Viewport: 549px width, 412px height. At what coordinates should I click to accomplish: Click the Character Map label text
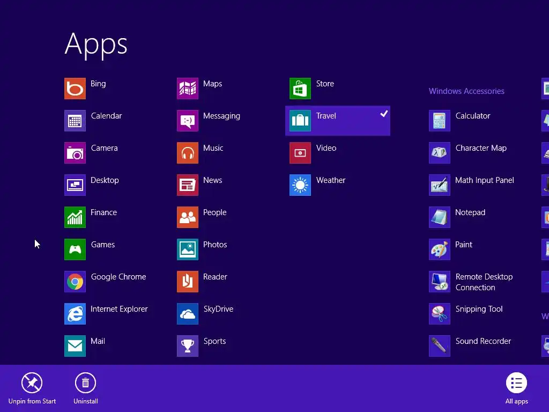pos(481,148)
